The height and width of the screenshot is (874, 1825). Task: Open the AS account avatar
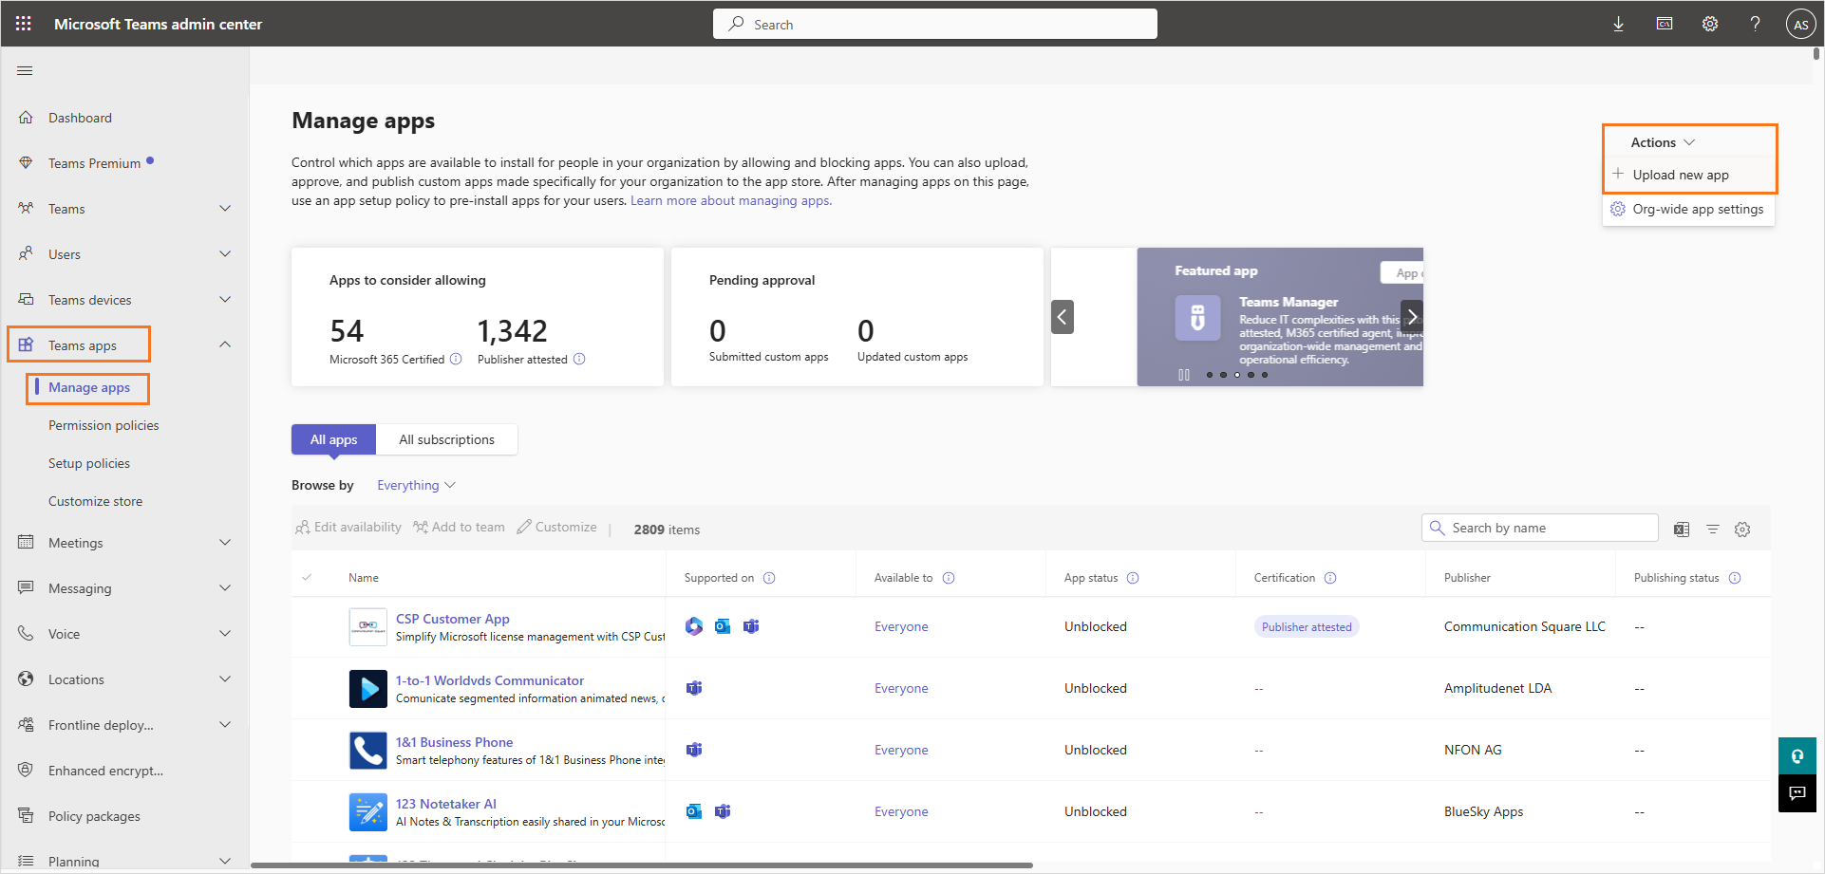tap(1800, 25)
